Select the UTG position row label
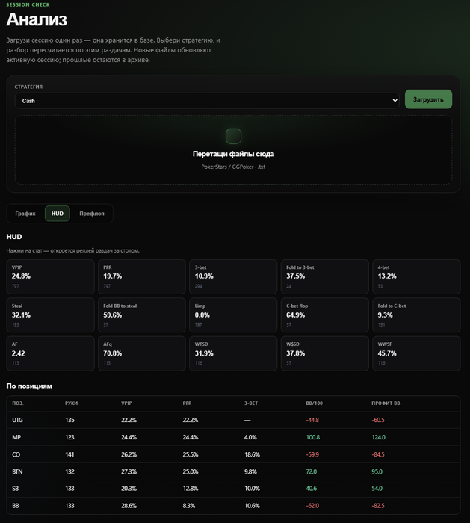Viewport: 470px width, 523px height. click(x=17, y=420)
